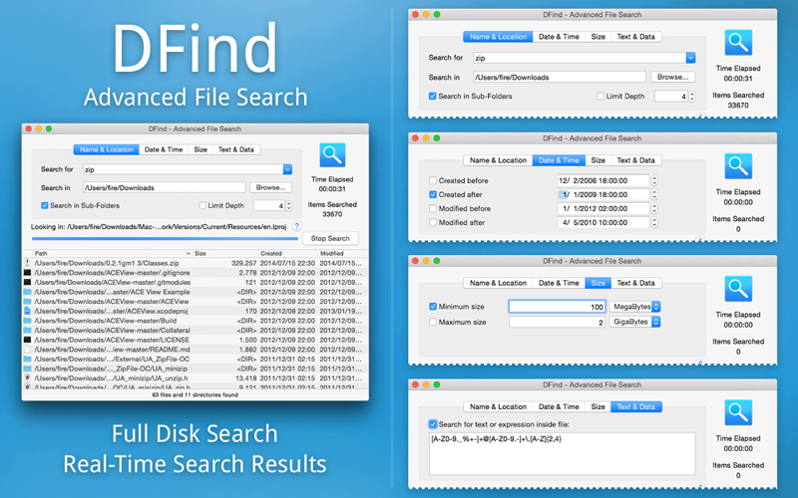
Task: Click the help question mark icon
Action: coord(296,226)
